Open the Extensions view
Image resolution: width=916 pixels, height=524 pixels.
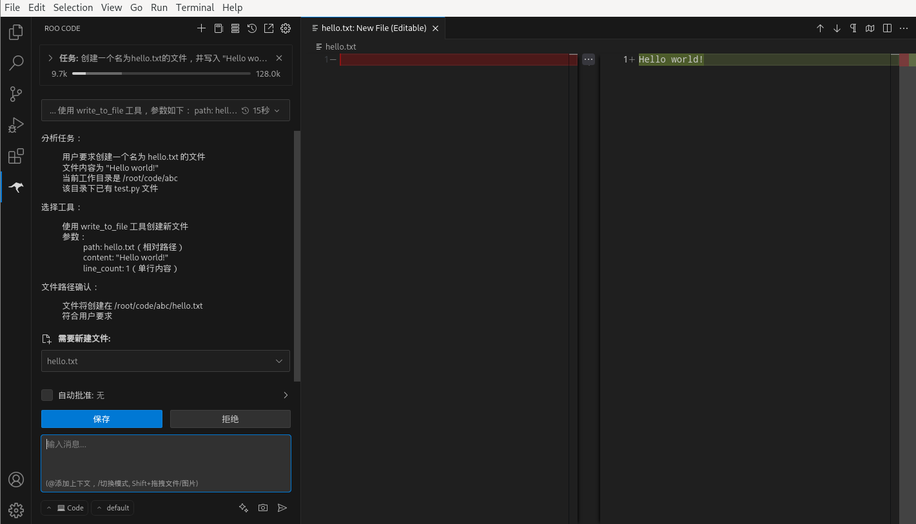(x=16, y=156)
